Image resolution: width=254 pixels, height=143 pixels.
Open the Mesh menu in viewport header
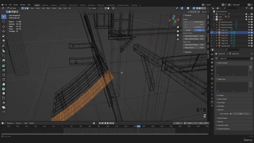point(48,8)
